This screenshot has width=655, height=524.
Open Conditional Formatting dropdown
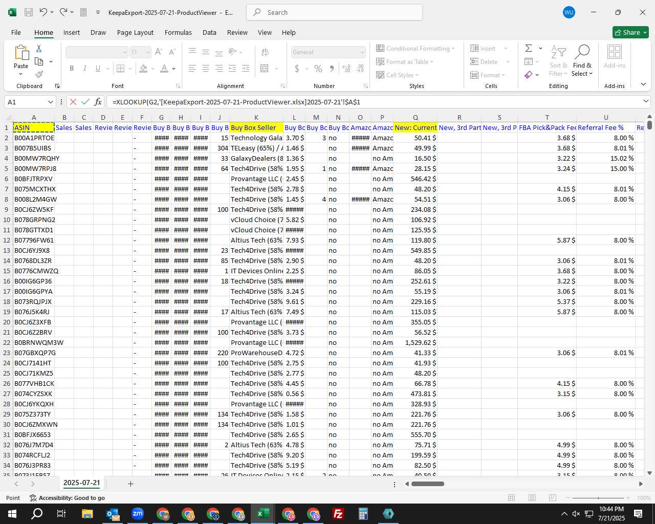click(416, 48)
